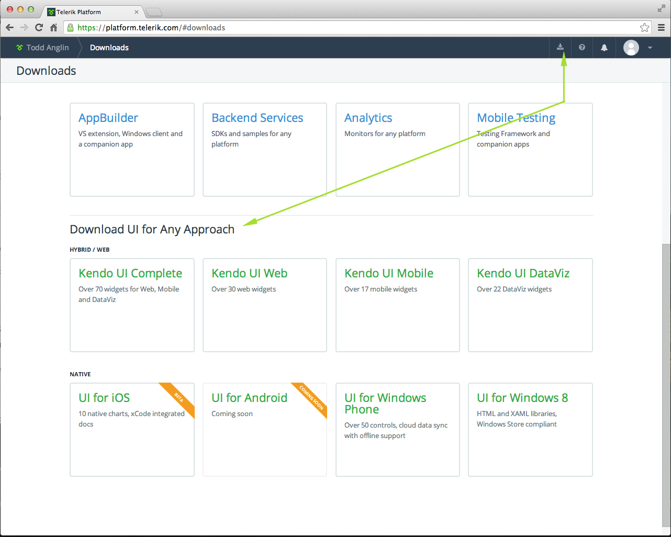Click the browser forward arrow
Screen dimensions: 671x537
pos(24,27)
